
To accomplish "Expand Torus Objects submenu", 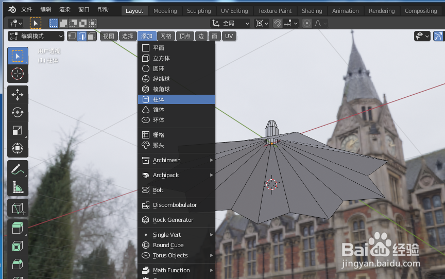I will [176, 255].
